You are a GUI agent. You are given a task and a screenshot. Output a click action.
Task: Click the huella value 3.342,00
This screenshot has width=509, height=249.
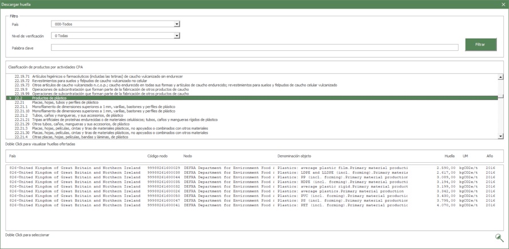(x=446, y=192)
